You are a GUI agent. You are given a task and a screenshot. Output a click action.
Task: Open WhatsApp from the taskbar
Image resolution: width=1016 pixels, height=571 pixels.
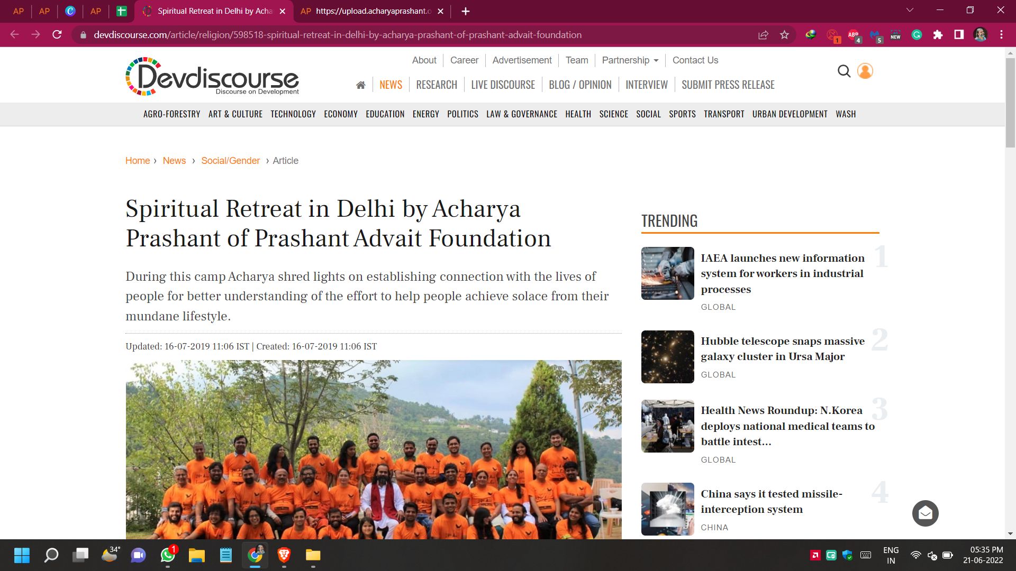[x=168, y=555]
